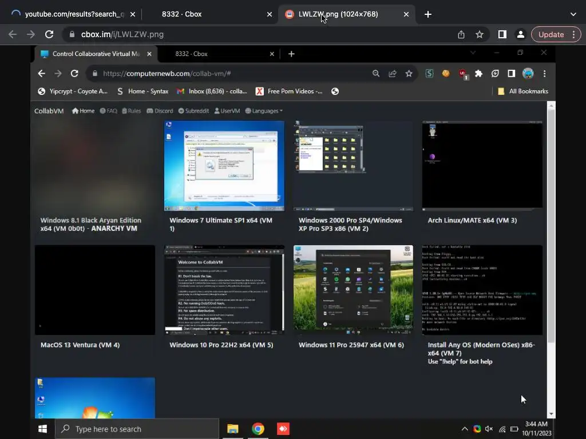Select Control Collaborative Virtual Machine inner tab
Viewport: 586px width, 439px height.
tap(96, 54)
